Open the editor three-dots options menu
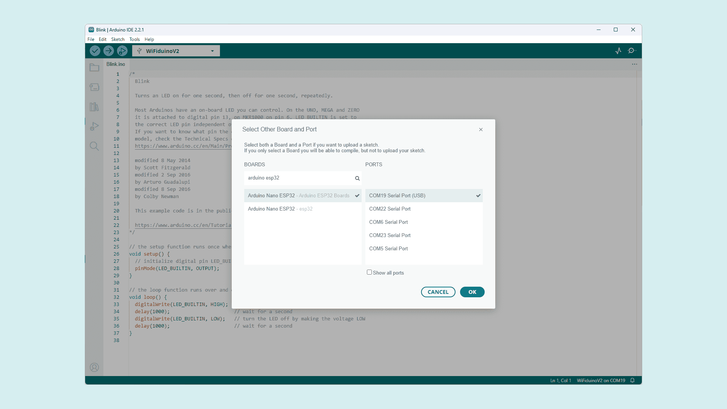727x409 pixels. (635, 64)
